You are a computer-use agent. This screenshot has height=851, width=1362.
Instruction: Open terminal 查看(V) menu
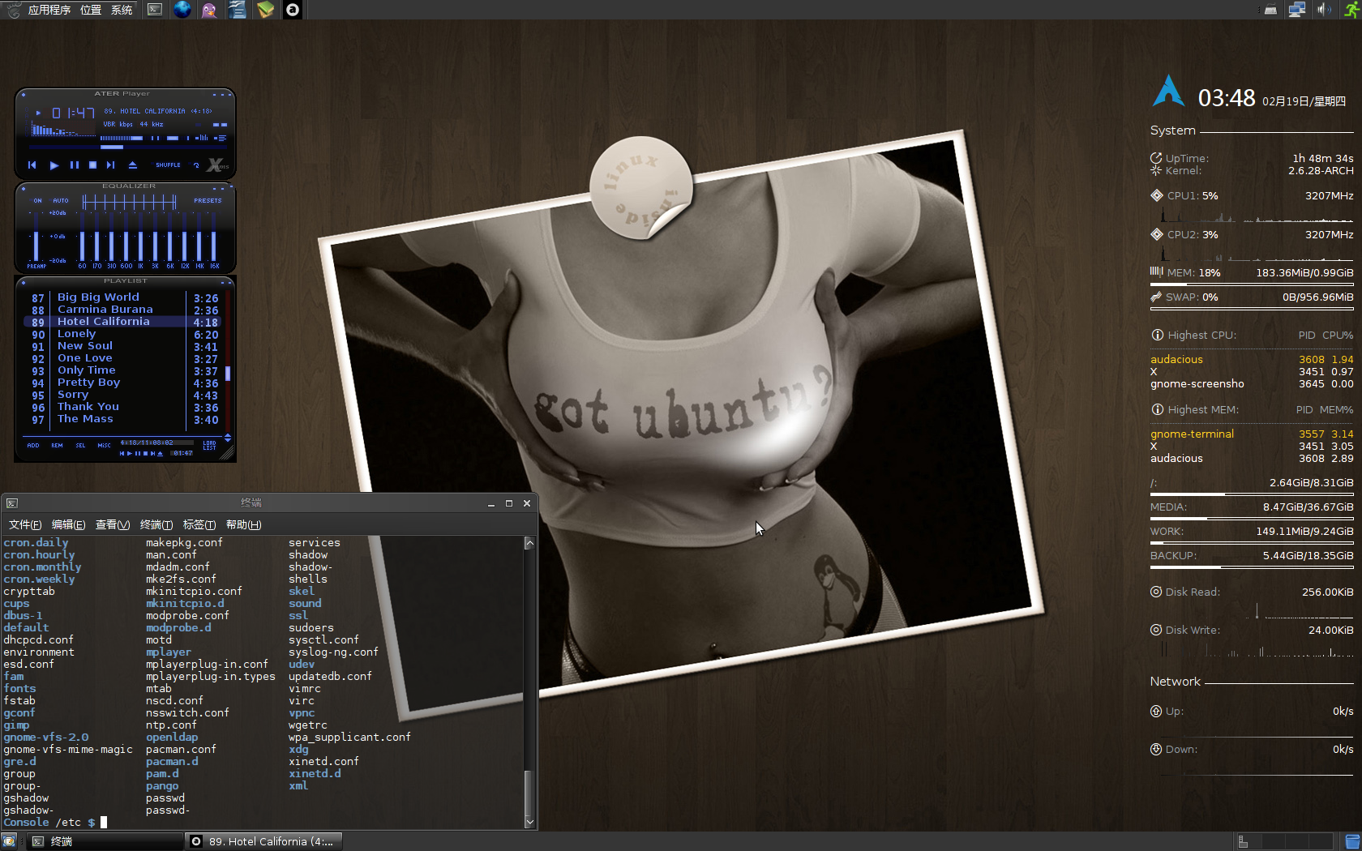point(113,524)
